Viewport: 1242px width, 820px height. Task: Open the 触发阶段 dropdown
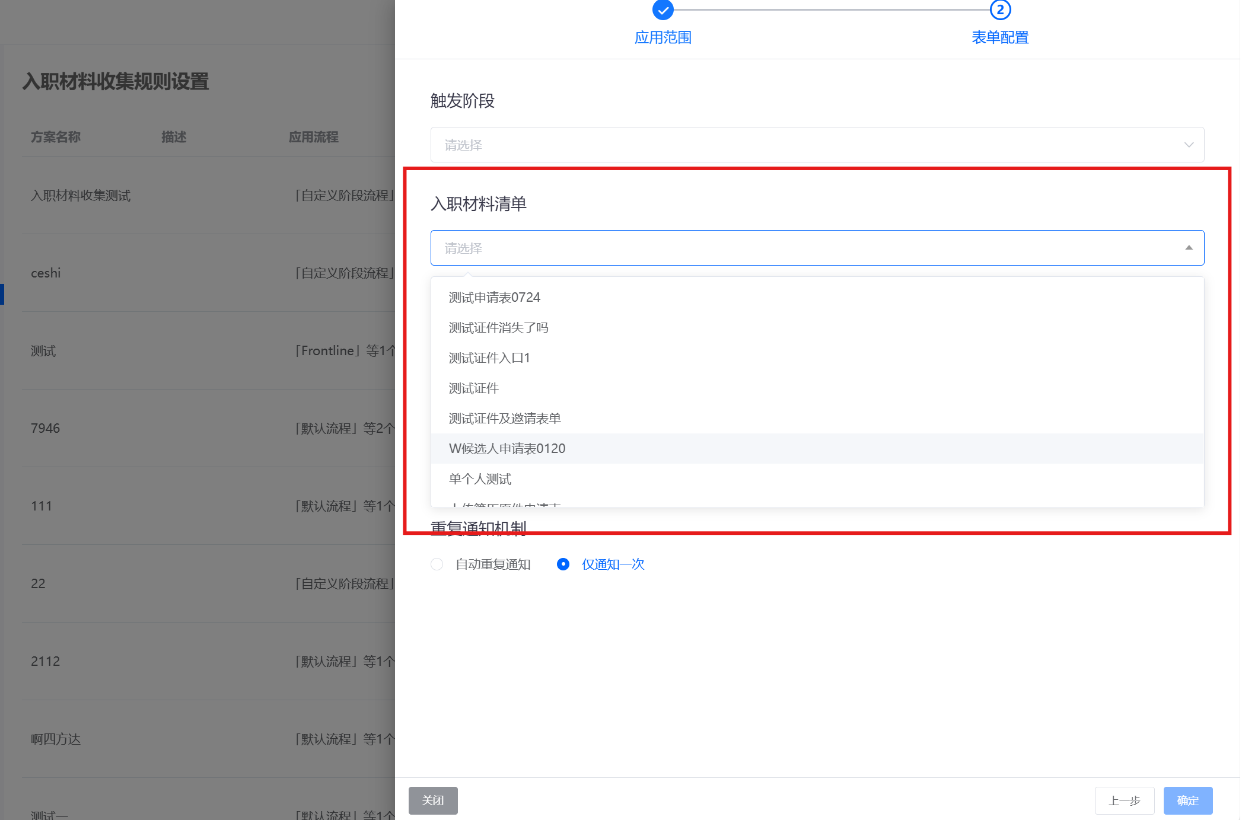tap(817, 145)
